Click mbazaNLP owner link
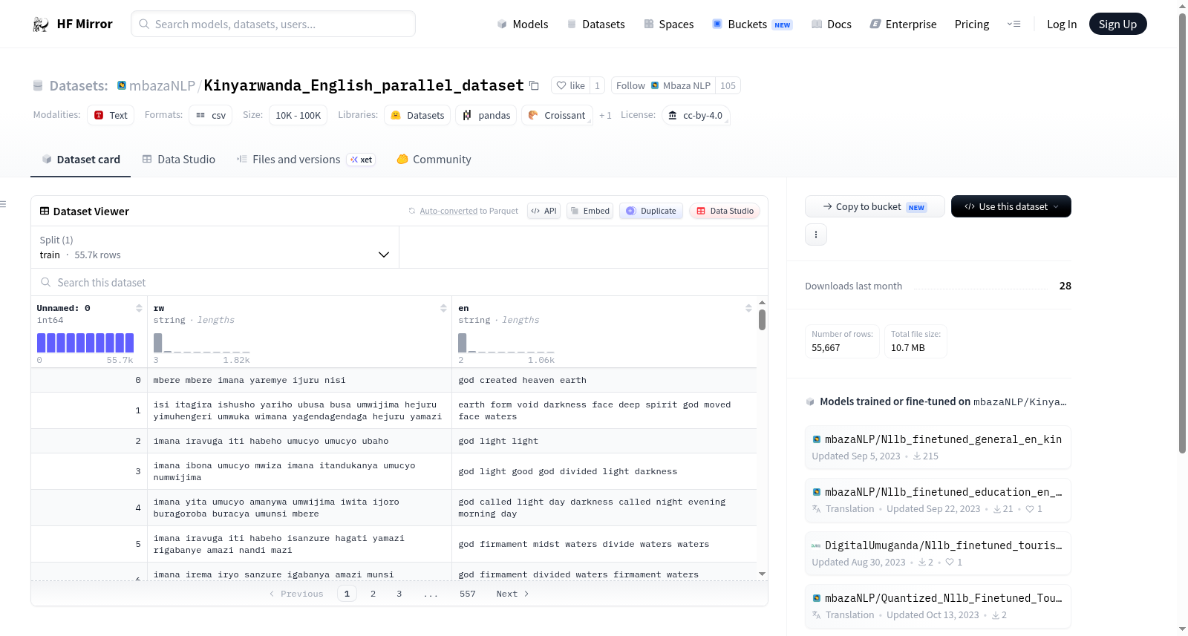This screenshot has height=636, width=1188. (x=162, y=86)
